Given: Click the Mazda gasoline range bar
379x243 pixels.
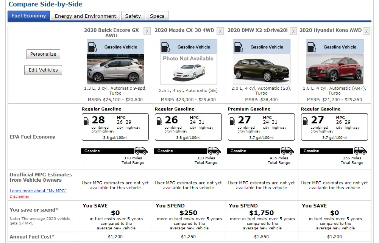Looking at the screenshot, I should pyautogui.click(x=181, y=151).
